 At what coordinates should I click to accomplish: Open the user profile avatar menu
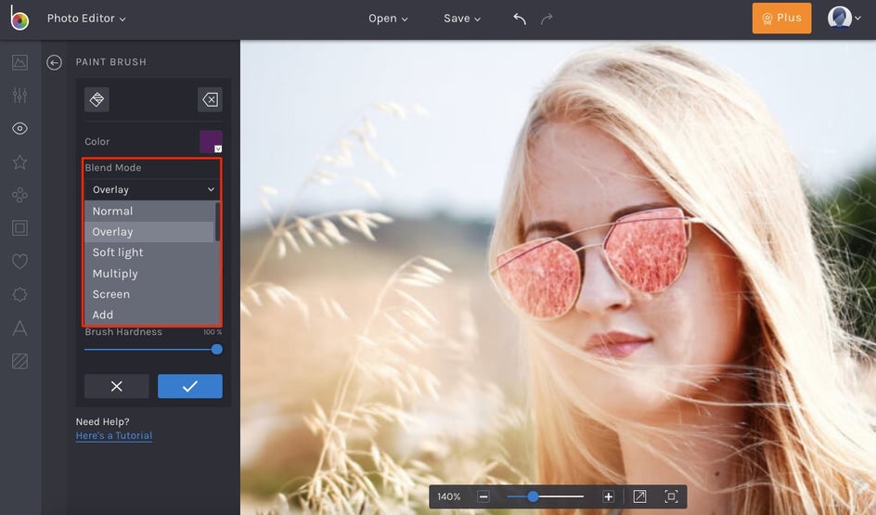pyautogui.click(x=844, y=18)
